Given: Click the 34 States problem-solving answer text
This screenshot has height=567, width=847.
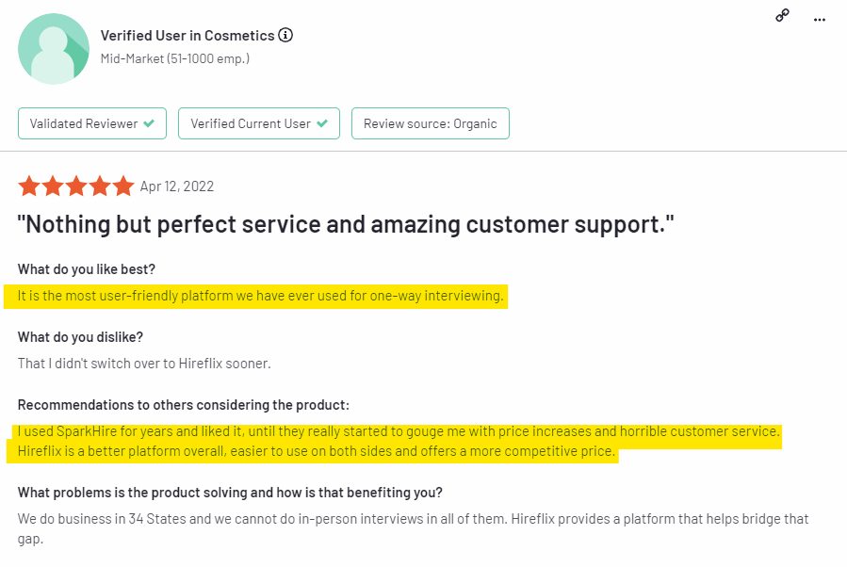Looking at the screenshot, I should point(414,528).
